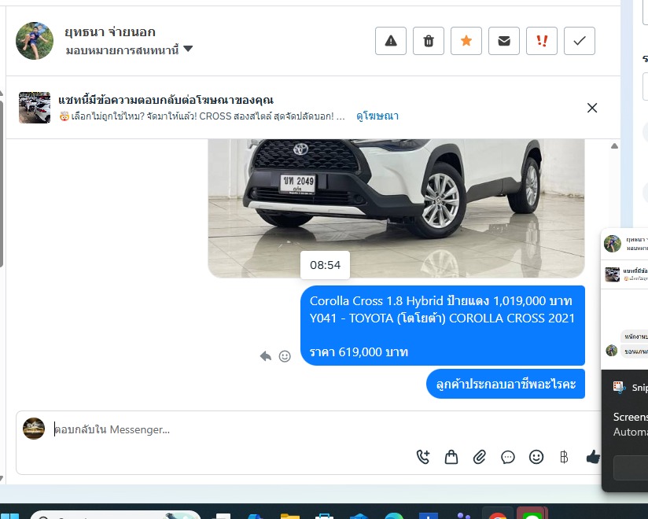Click the 08:54 timestamp label
Viewport: 648px width, 519px height.
point(325,265)
